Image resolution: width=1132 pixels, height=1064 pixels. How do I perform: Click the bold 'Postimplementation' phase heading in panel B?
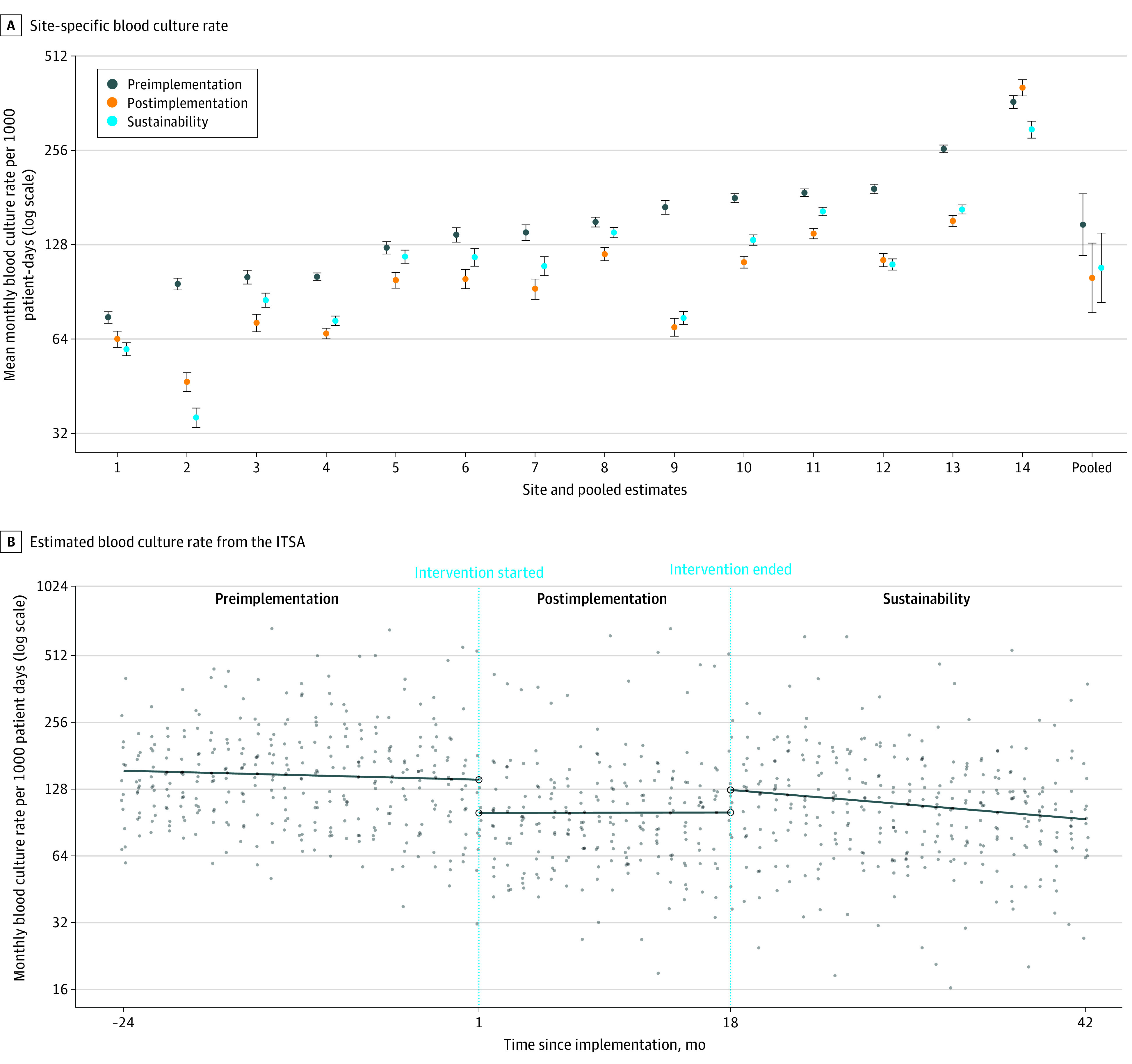pos(602,599)
